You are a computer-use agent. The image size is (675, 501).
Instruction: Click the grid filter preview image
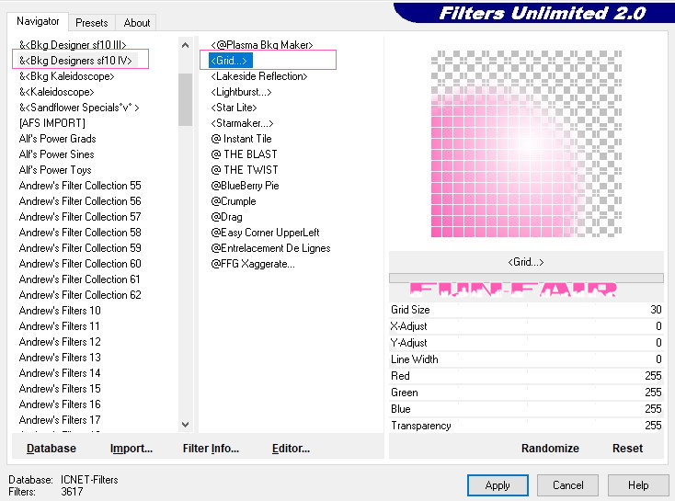525,143
